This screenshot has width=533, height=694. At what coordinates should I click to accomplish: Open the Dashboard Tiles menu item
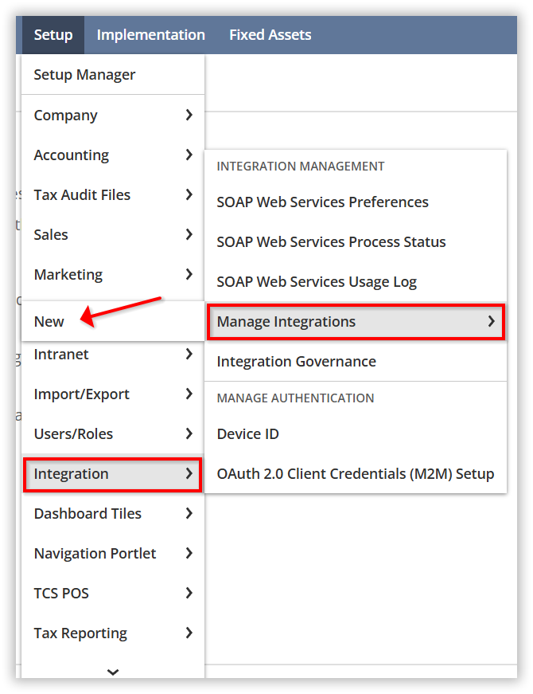click(113, 513)
